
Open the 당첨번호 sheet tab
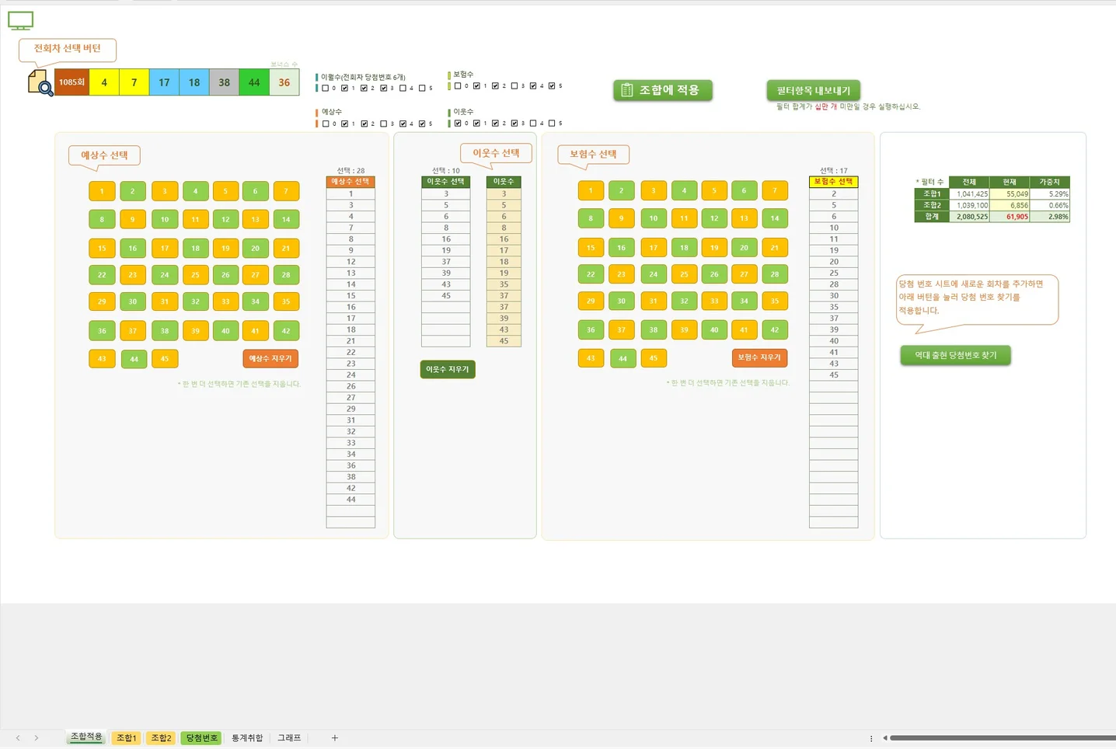pyautogui.click(x=201, y=738)
